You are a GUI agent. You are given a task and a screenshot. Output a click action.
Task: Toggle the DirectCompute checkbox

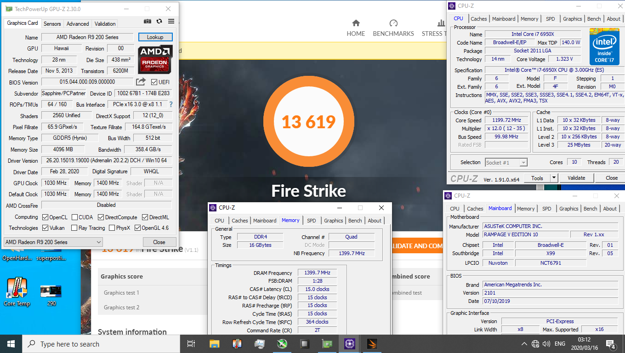(101, 217)
